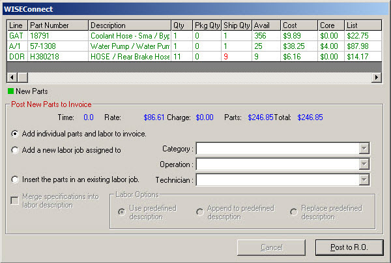Click the Post to R.O. button
The image size is (391, 263).
349,247
